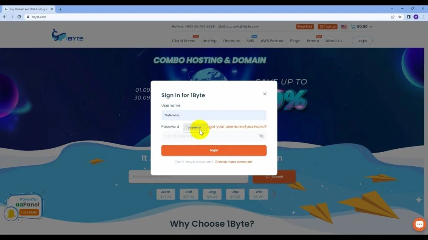Open the Chrome profile avatar
This screenshot has height=240, width=428.
[x=416, y=17]
